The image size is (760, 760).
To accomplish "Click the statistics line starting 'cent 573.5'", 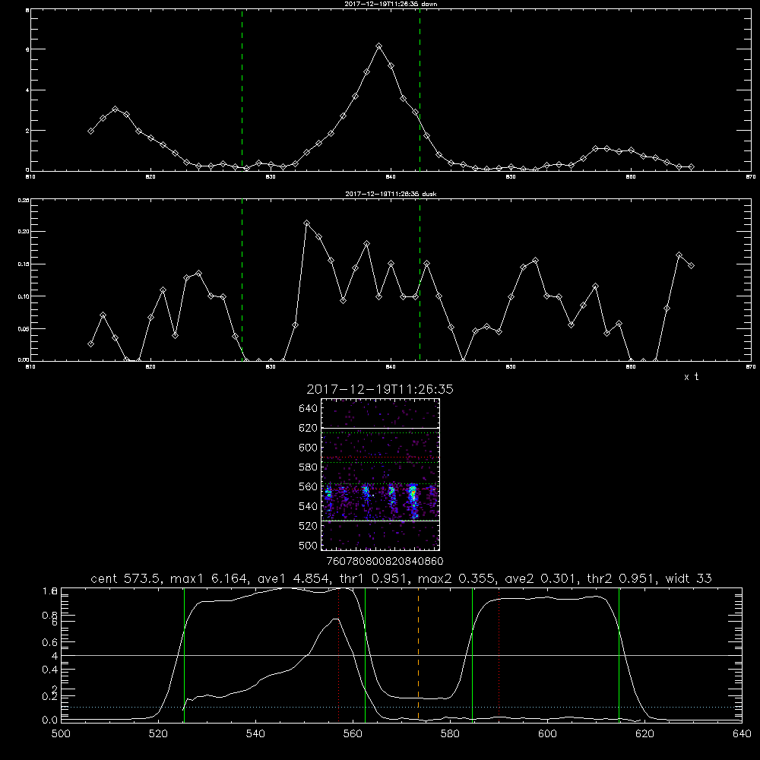I will (x=401, y=578).
